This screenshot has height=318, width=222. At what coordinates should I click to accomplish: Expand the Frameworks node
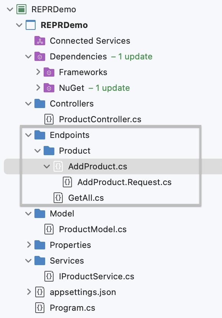click(x=38, y=72)
